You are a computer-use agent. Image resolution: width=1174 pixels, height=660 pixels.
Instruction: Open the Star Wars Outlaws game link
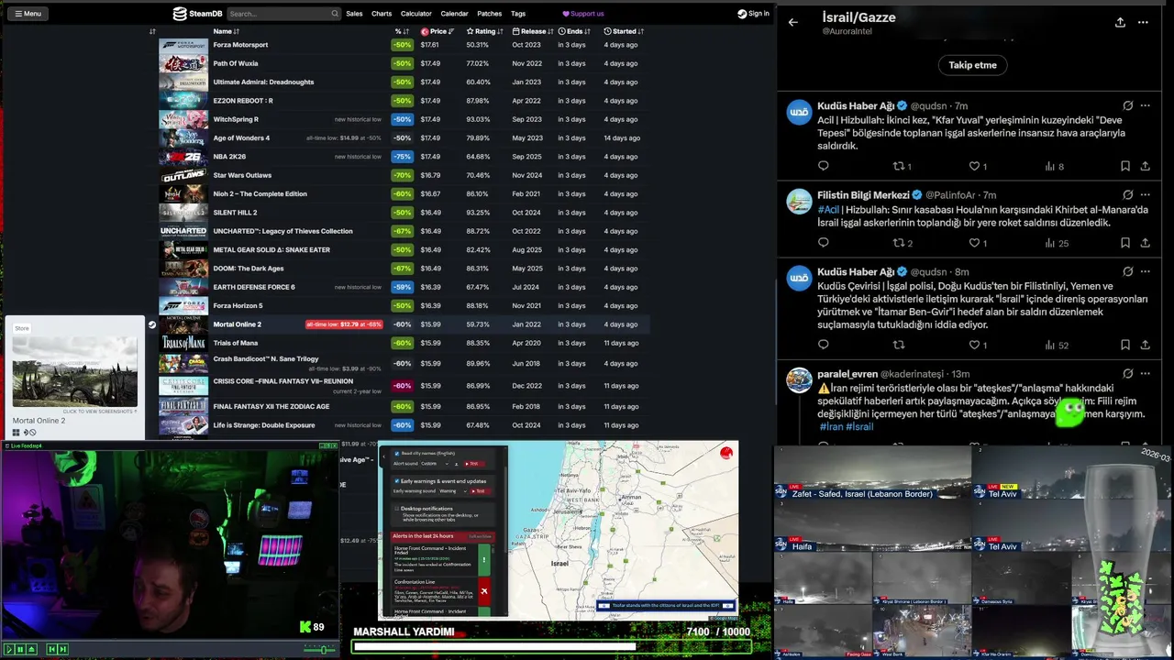(242, 175)
